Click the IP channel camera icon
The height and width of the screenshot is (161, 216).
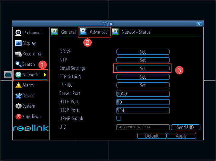point(18,33)
